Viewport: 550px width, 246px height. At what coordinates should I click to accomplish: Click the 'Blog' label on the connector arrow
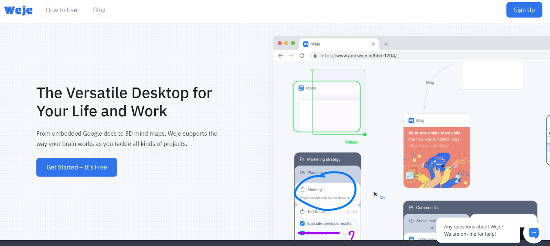430,82
